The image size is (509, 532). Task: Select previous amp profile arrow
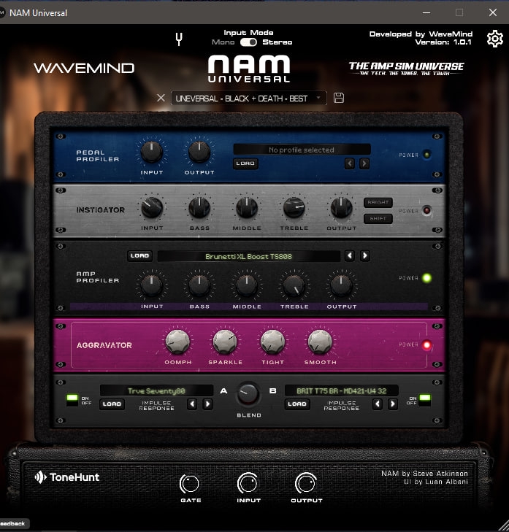350,255
